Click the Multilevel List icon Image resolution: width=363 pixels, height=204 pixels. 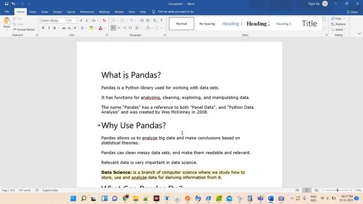click(132, 20)
